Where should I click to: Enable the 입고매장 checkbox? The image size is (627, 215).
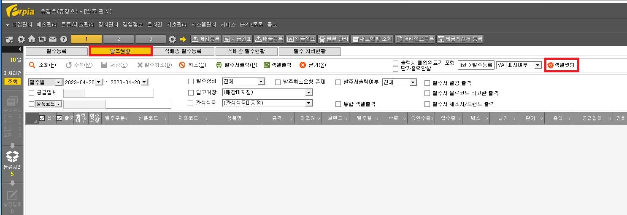point(191,93)
